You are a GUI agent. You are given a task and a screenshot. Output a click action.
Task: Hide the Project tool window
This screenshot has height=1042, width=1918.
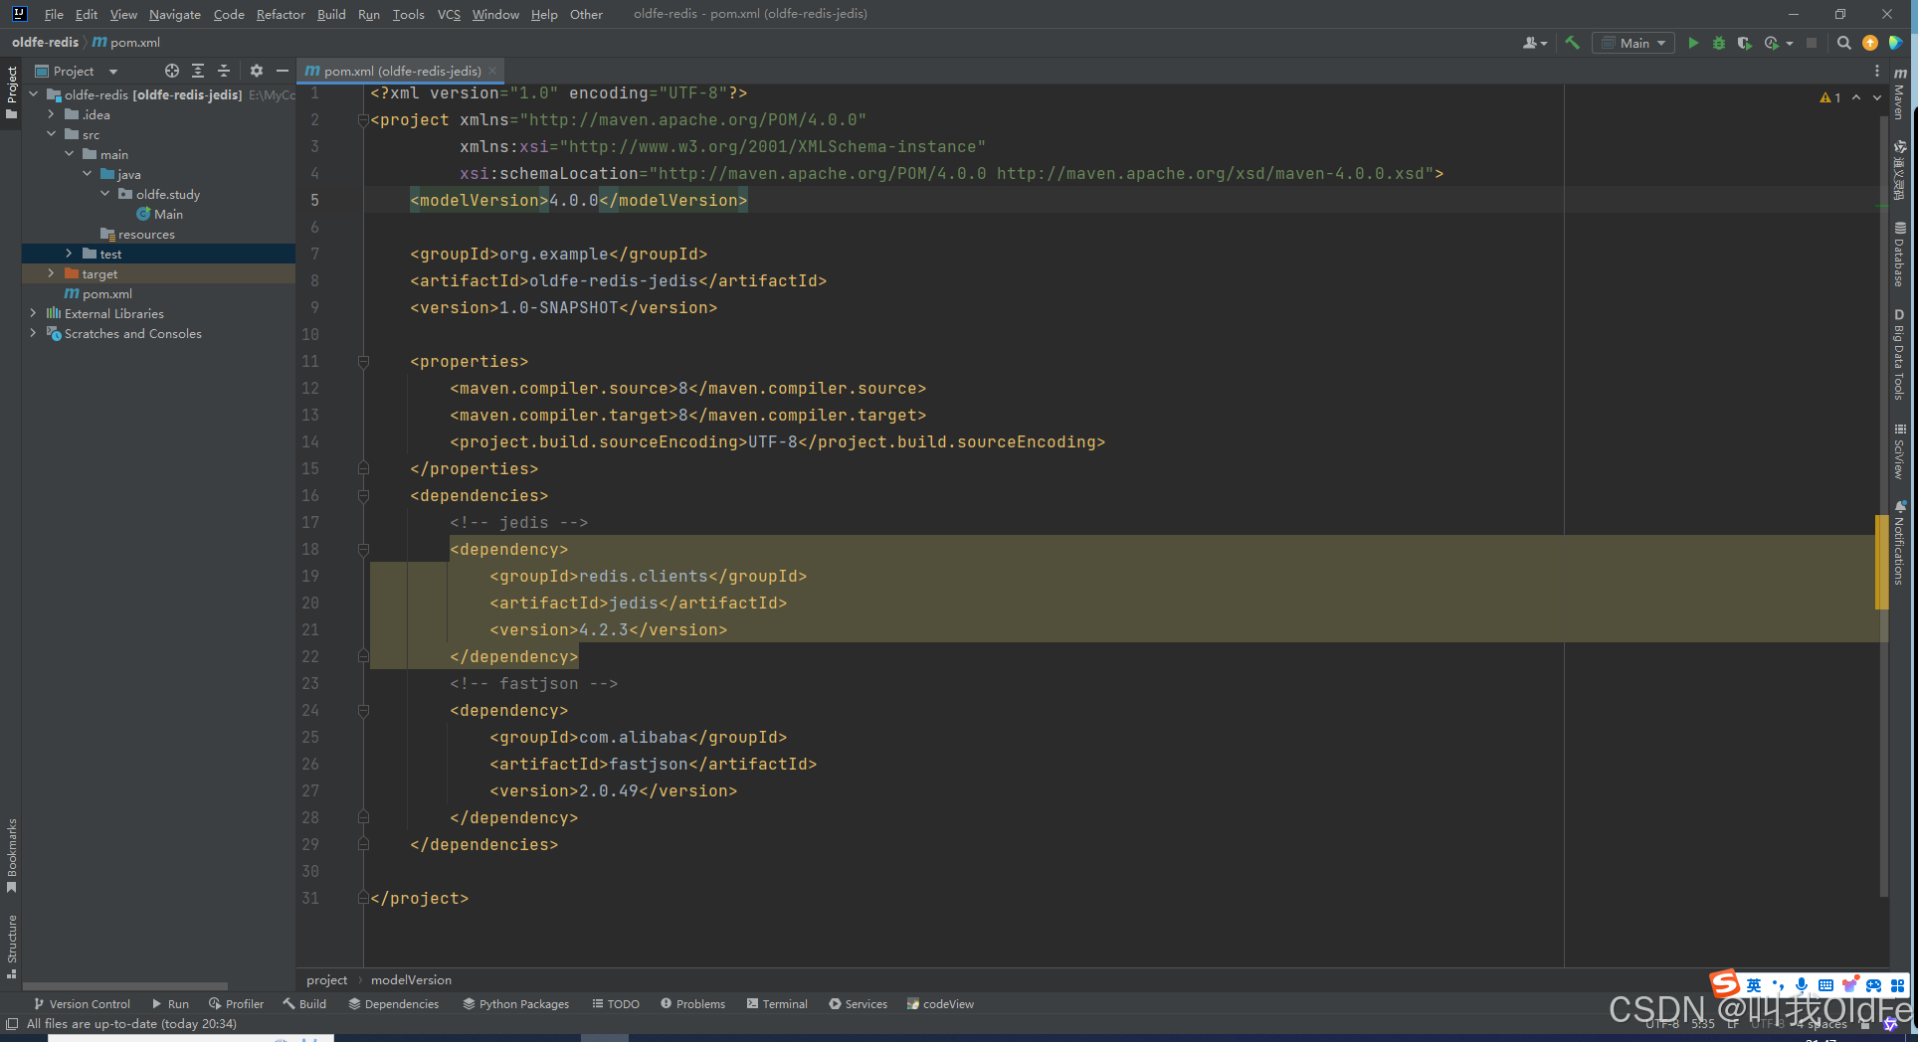coord(283,71)
